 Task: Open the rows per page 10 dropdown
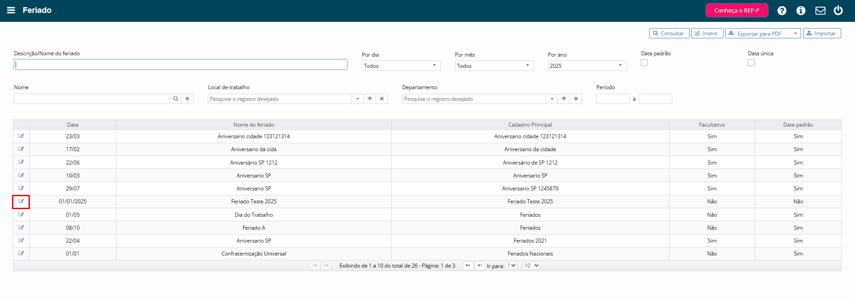(x=532, y=265)
